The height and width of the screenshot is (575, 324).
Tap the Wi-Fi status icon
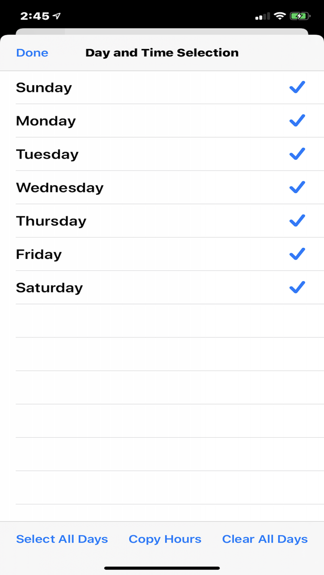(279, 16)
